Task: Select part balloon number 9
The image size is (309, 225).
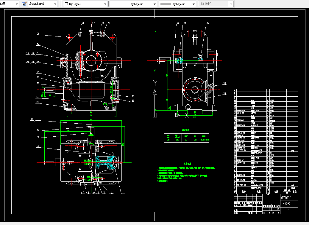Action: (x=38, y=137)
